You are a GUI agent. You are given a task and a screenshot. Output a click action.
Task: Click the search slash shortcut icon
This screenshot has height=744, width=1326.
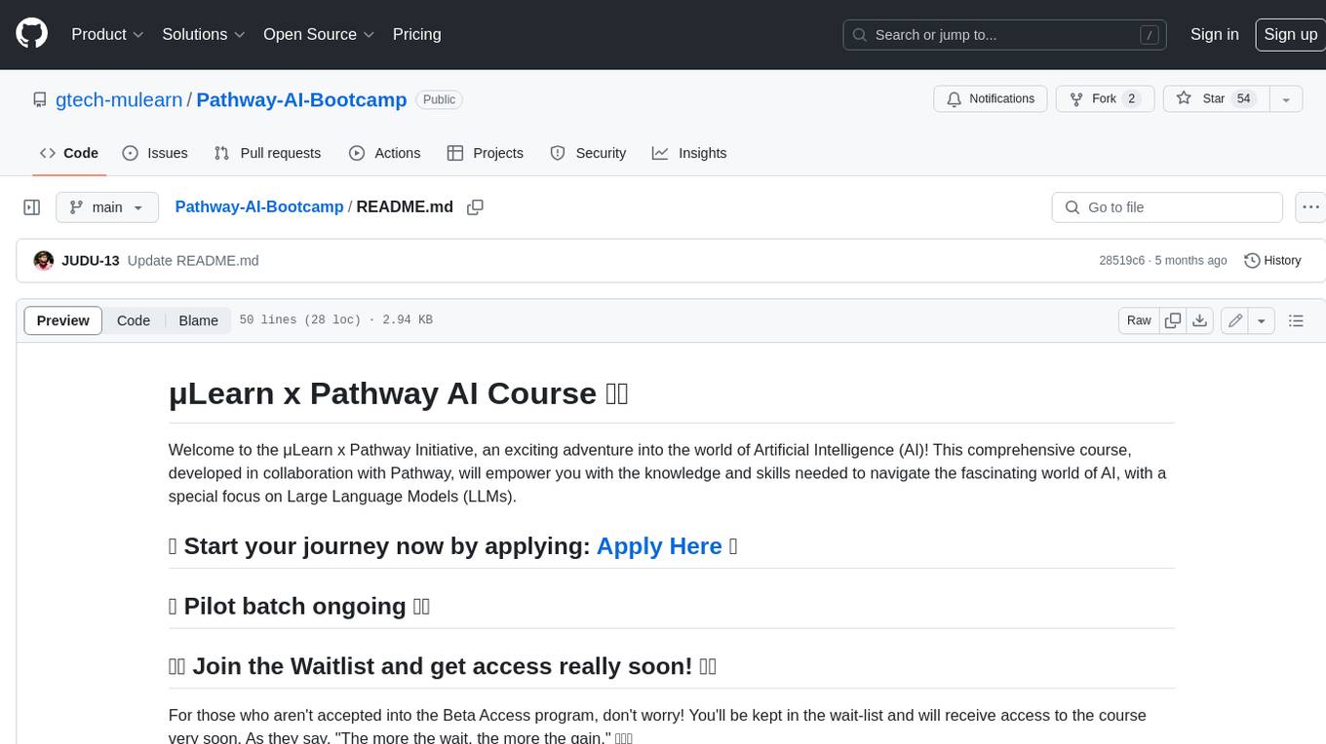point(1150,35)
